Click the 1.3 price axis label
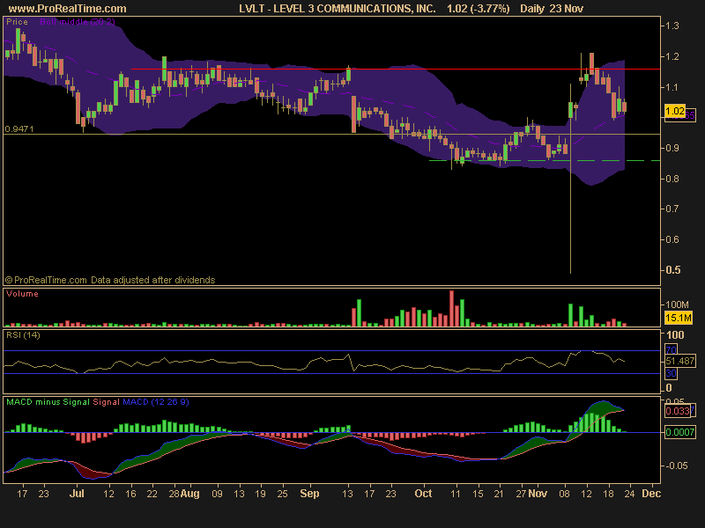705x528 pixels. pyautogui.click(x=672, y=26)
